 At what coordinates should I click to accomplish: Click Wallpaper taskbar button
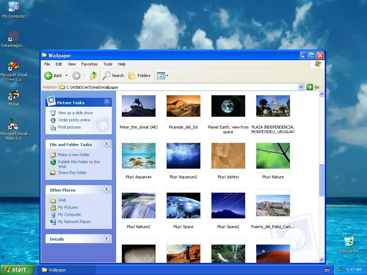click(x=67, y=270)
